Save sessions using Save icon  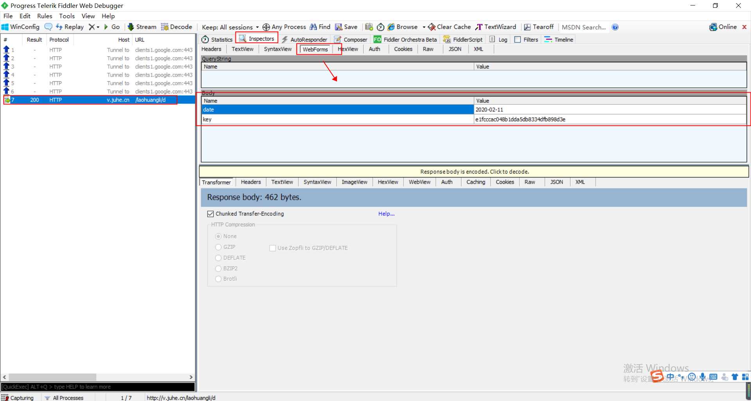[347, 27]
